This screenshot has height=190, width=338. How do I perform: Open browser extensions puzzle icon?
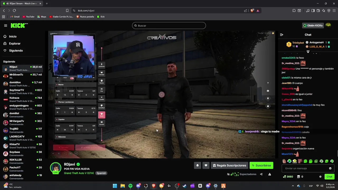pos(294,11)
